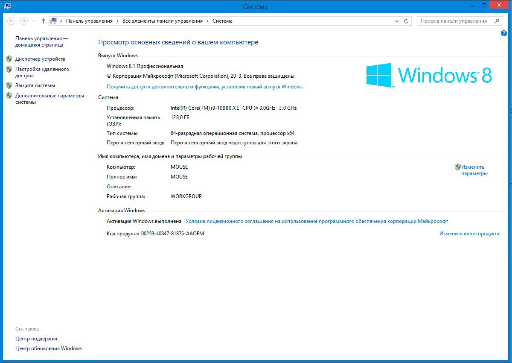Select 'Панель управления' in the breadcrumb

click(x=89, y=21)
